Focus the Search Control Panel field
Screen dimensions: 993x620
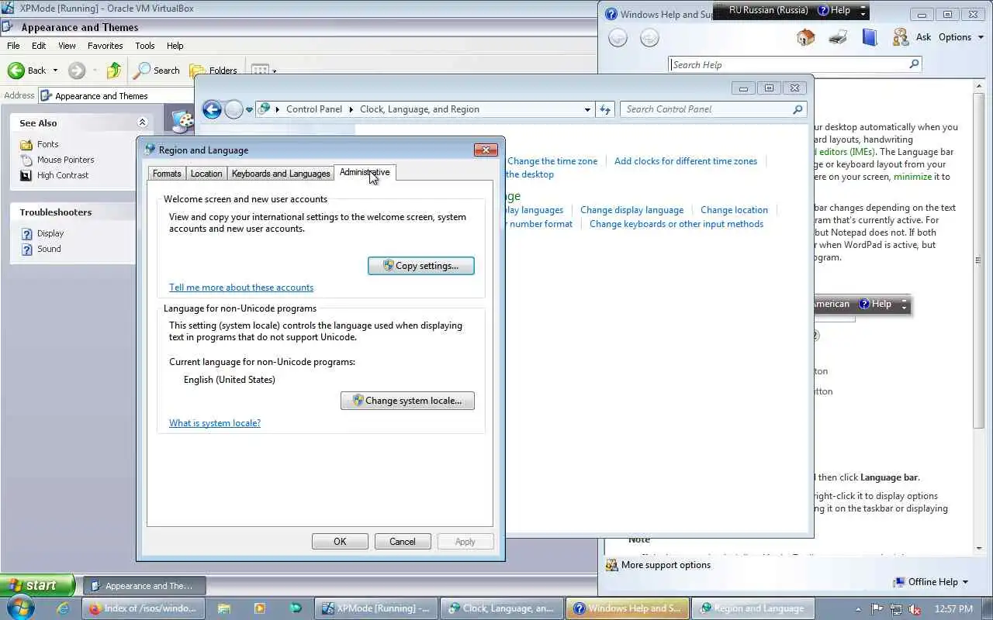[706, 109]
